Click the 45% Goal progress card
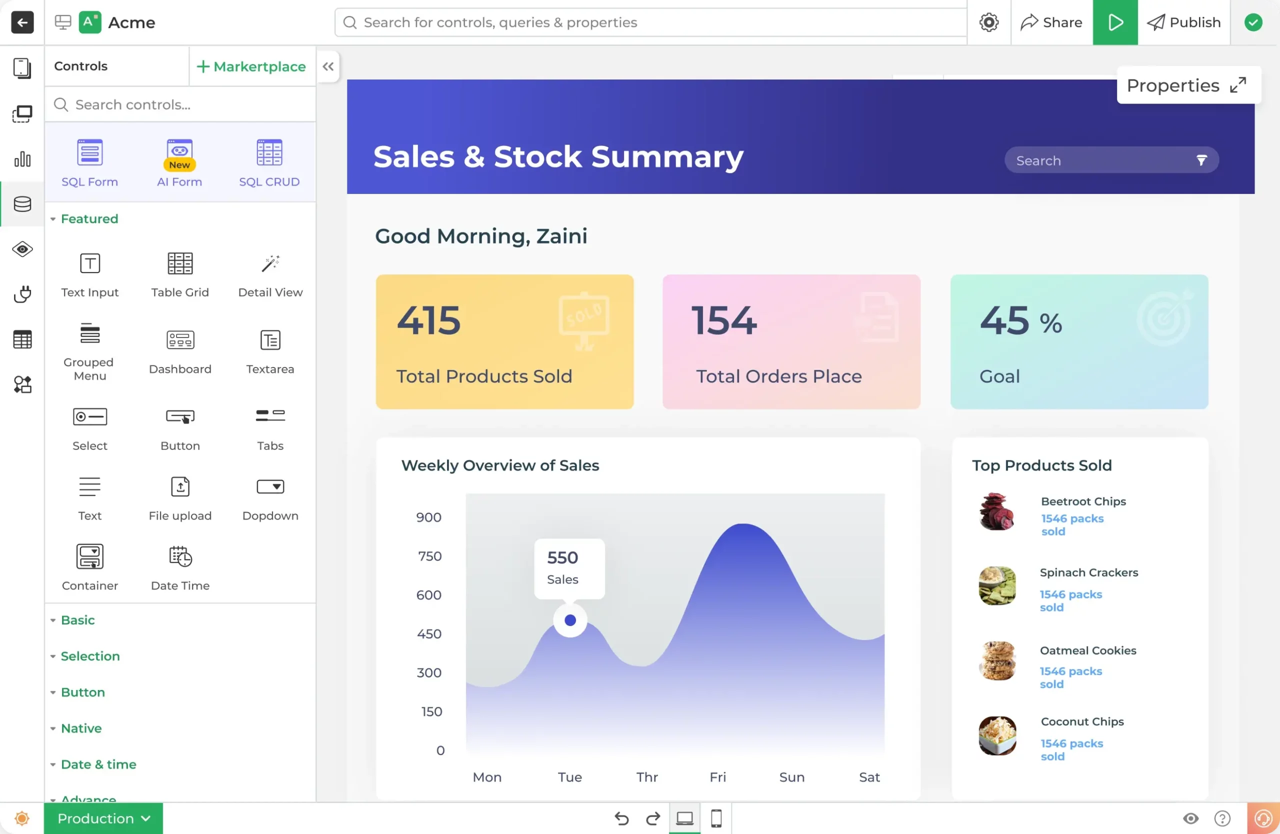 (1079, 342)
